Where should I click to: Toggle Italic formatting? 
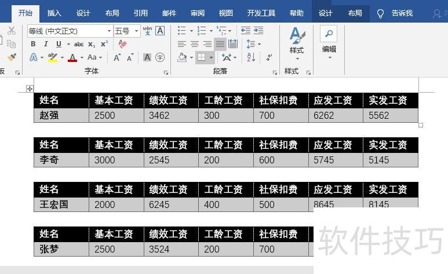click(x=46, y=44)
